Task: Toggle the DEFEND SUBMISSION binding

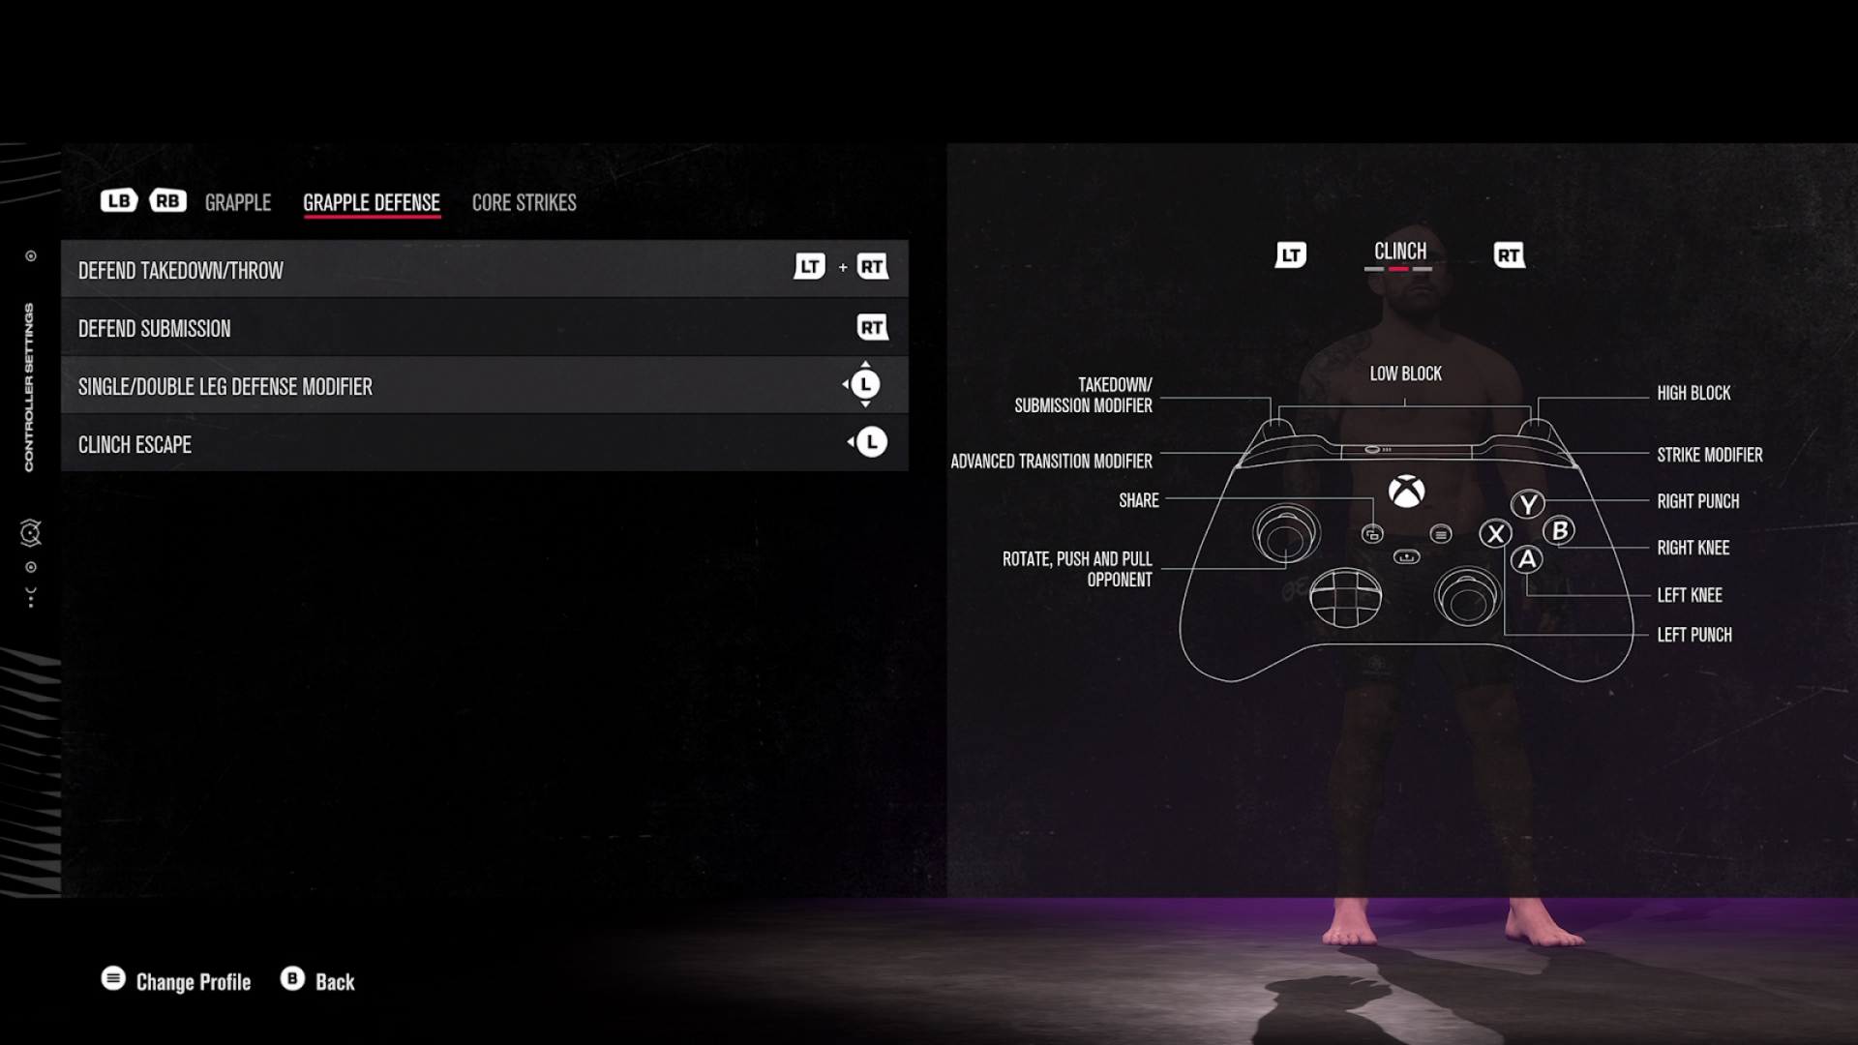Action: click(x=872, y=328)
